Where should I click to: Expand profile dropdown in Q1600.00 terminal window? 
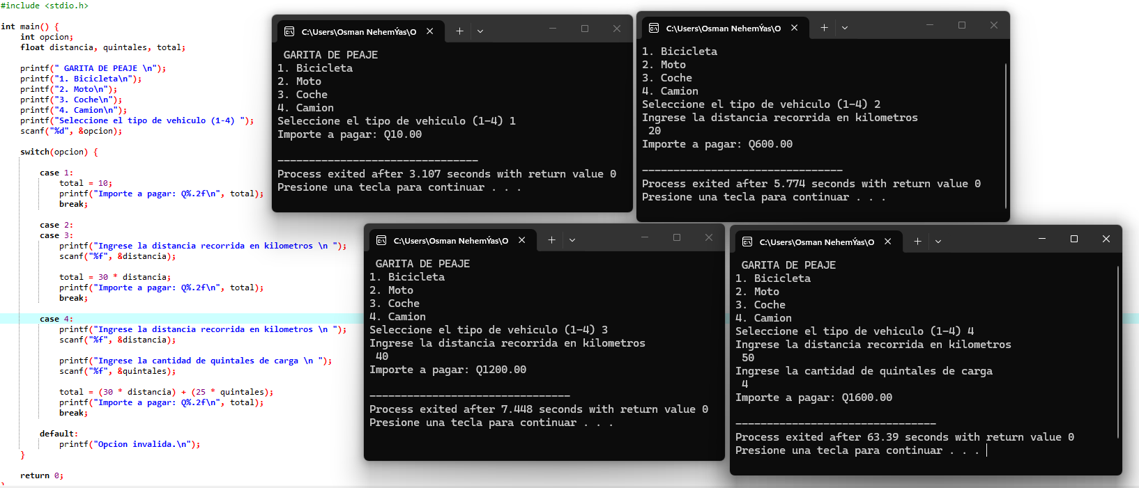click(938, 242)
